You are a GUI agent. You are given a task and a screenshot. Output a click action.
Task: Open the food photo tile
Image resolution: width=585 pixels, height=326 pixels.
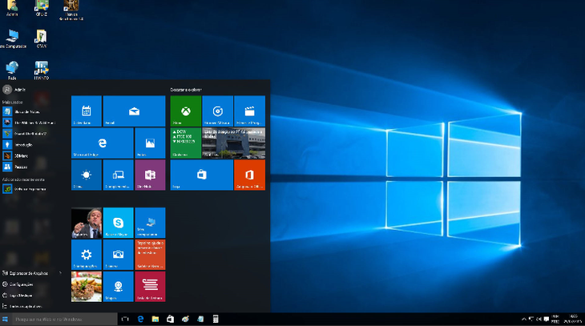[87, 287]
